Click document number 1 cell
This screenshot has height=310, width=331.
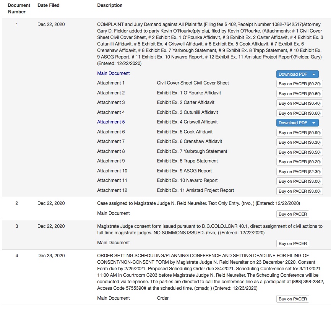pos(17,24)
